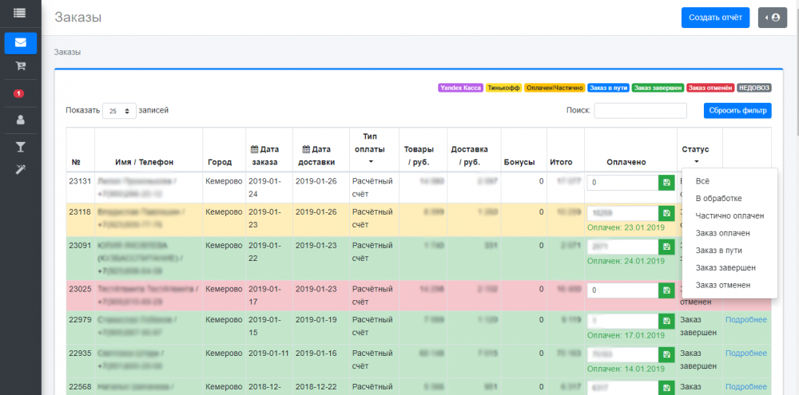Image resolution: width=799 pixels, height=395 pixels.
Task: Click Оплачен: 14.01.2019 text
Action: [626, 369]
